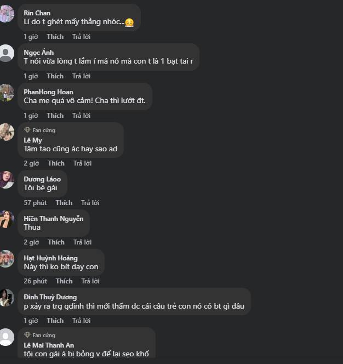Click the 26 phút timestamp
The width and height of the screenshot is (343, 364).
coord(35,281)
